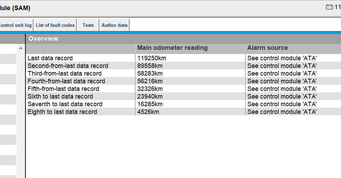Image resolution: width=341 pixels, height=178 pixels.
Task: Select the Seventh to last data record row
Action: click(x=65, y=104)
